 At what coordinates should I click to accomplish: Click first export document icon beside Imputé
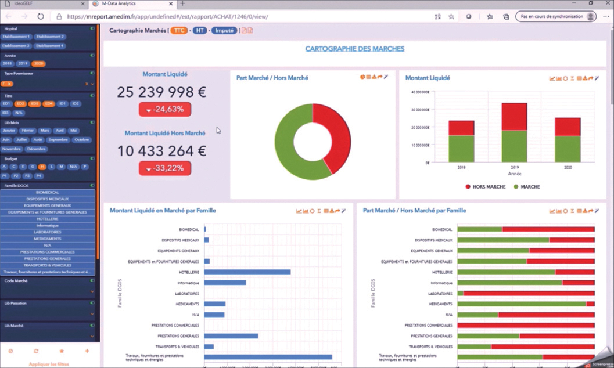(244, 31)
